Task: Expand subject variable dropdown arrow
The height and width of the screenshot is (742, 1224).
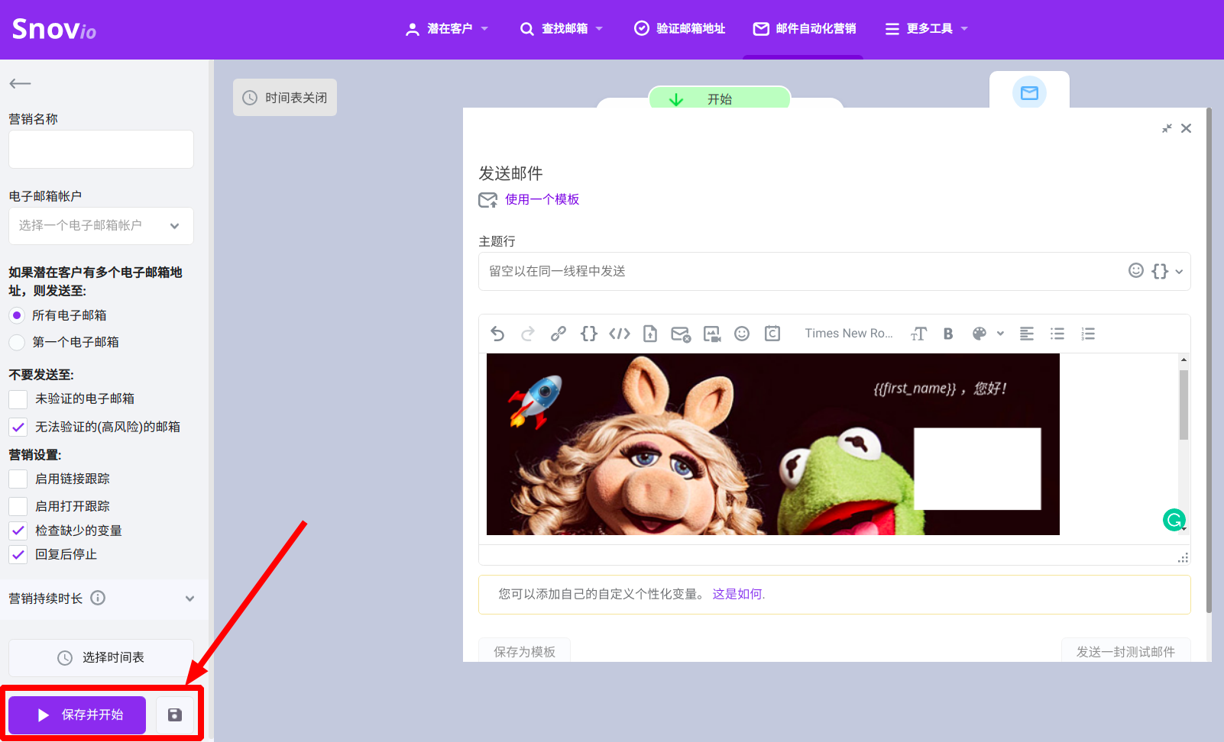Action: [x=1179, y=272]
